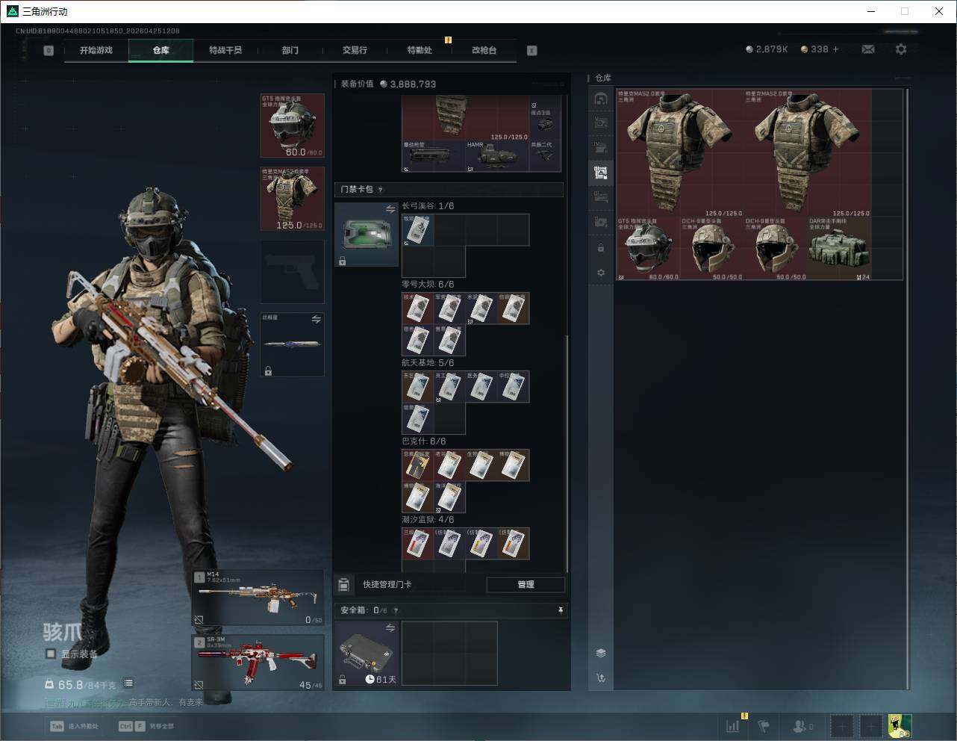The image size is (957, 741).
Task: Click the swap icon on the 门禁卡包 case
Action: pos(390,210)
